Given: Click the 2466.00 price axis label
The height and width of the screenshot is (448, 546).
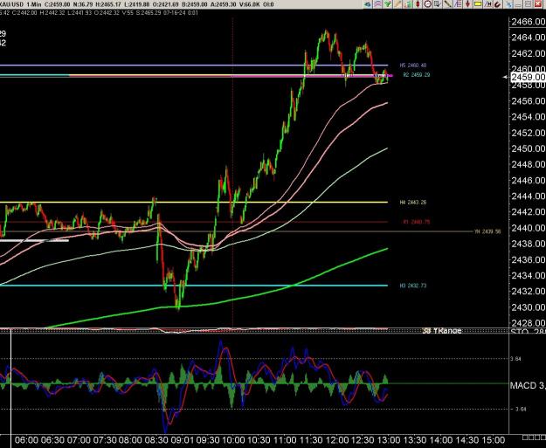Looking at the screenshot, I should point(528,22).
